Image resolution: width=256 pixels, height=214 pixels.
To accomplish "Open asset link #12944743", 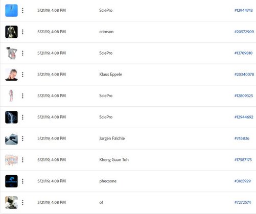I will [244, 10].
